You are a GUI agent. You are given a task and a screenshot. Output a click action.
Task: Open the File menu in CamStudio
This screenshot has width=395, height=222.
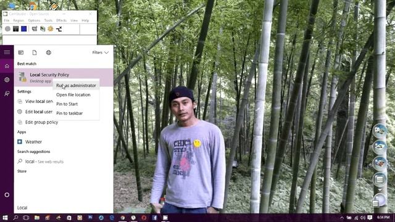(x=7, y=20)
